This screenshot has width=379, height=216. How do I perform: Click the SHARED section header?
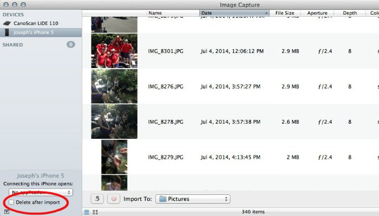[x=13, y=45]
